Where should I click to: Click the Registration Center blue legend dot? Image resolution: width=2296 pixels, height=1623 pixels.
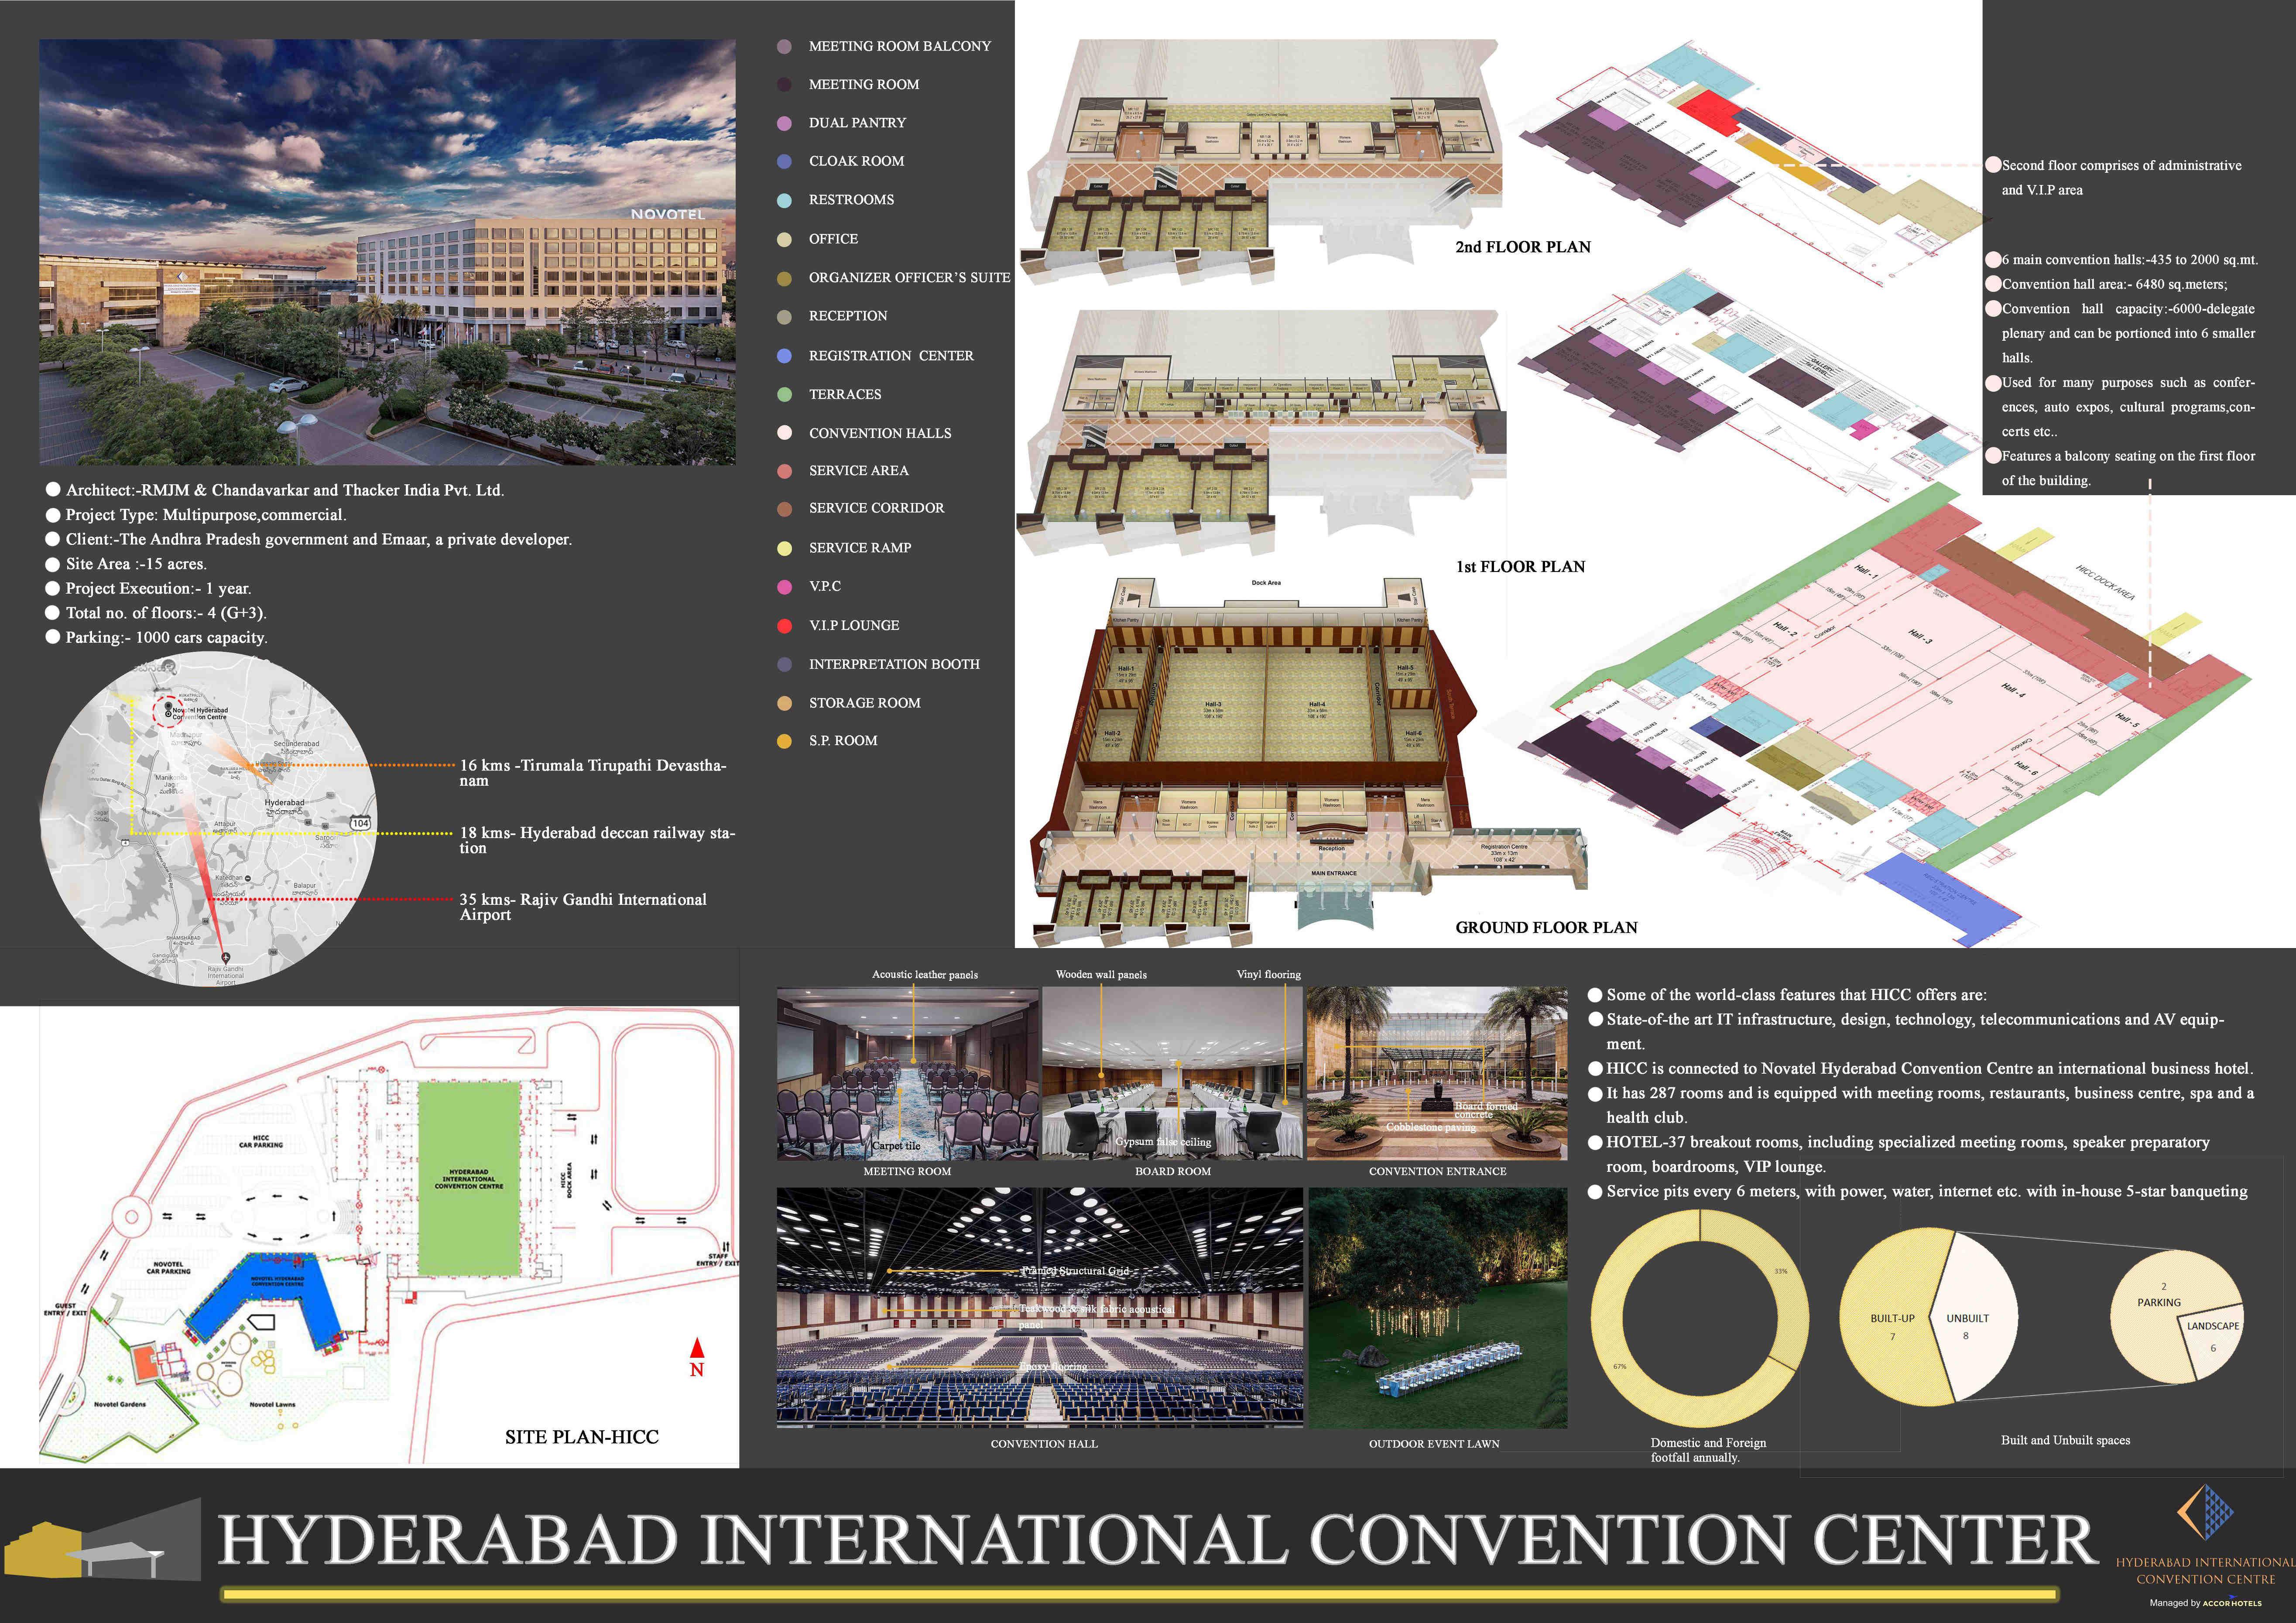[785, 356]
